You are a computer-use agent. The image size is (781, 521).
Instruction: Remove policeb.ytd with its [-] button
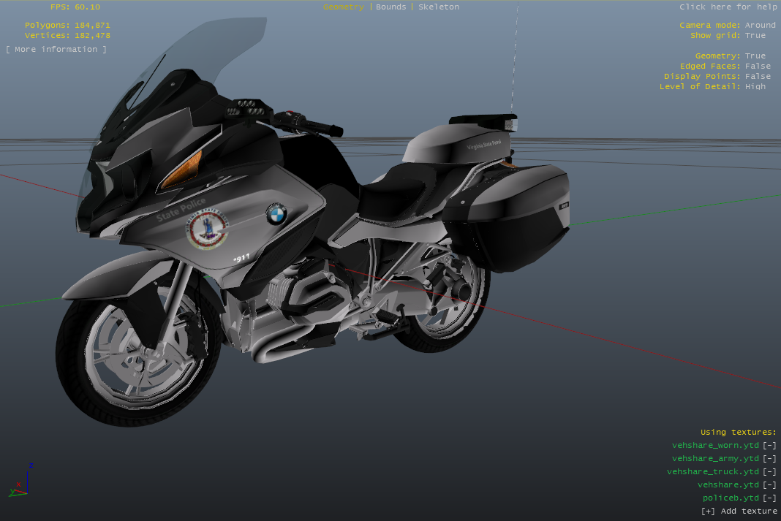pyautogui.click(x=769, y=498)
